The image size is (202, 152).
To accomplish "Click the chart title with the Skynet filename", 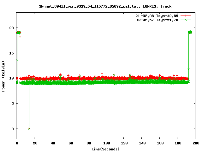I will pyautogui.click(x=105, y=6).
